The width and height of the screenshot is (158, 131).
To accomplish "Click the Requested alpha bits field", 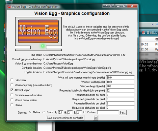I will tap(120, 108).
